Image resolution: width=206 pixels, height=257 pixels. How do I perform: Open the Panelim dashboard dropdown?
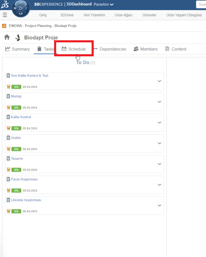[x=104, y=4]
